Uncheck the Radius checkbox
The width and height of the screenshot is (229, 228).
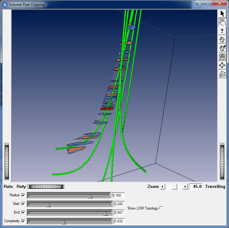pos(23,195)
